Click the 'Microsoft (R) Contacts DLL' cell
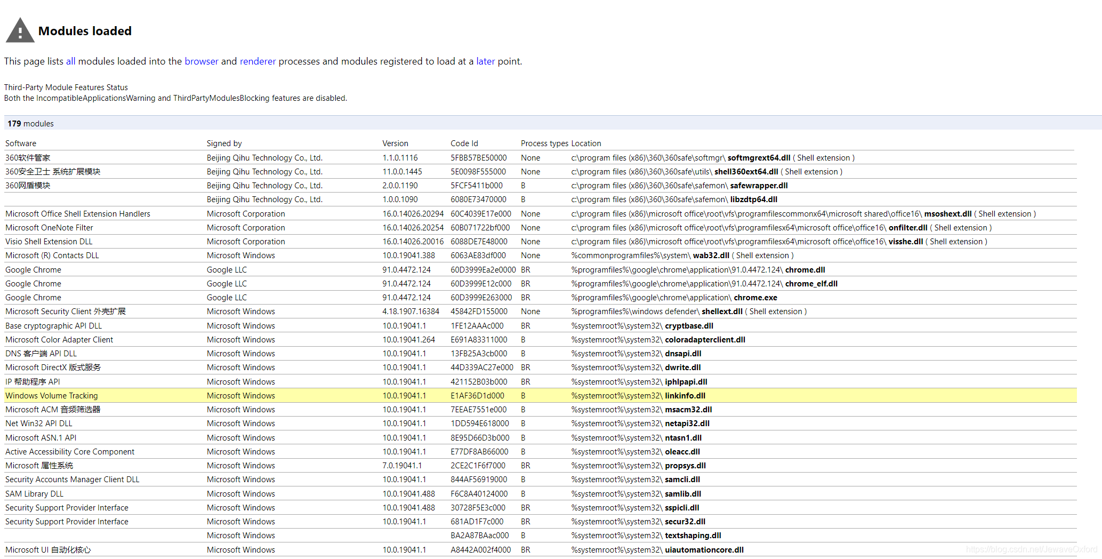Screen dimensions: 1102x559 52,255
